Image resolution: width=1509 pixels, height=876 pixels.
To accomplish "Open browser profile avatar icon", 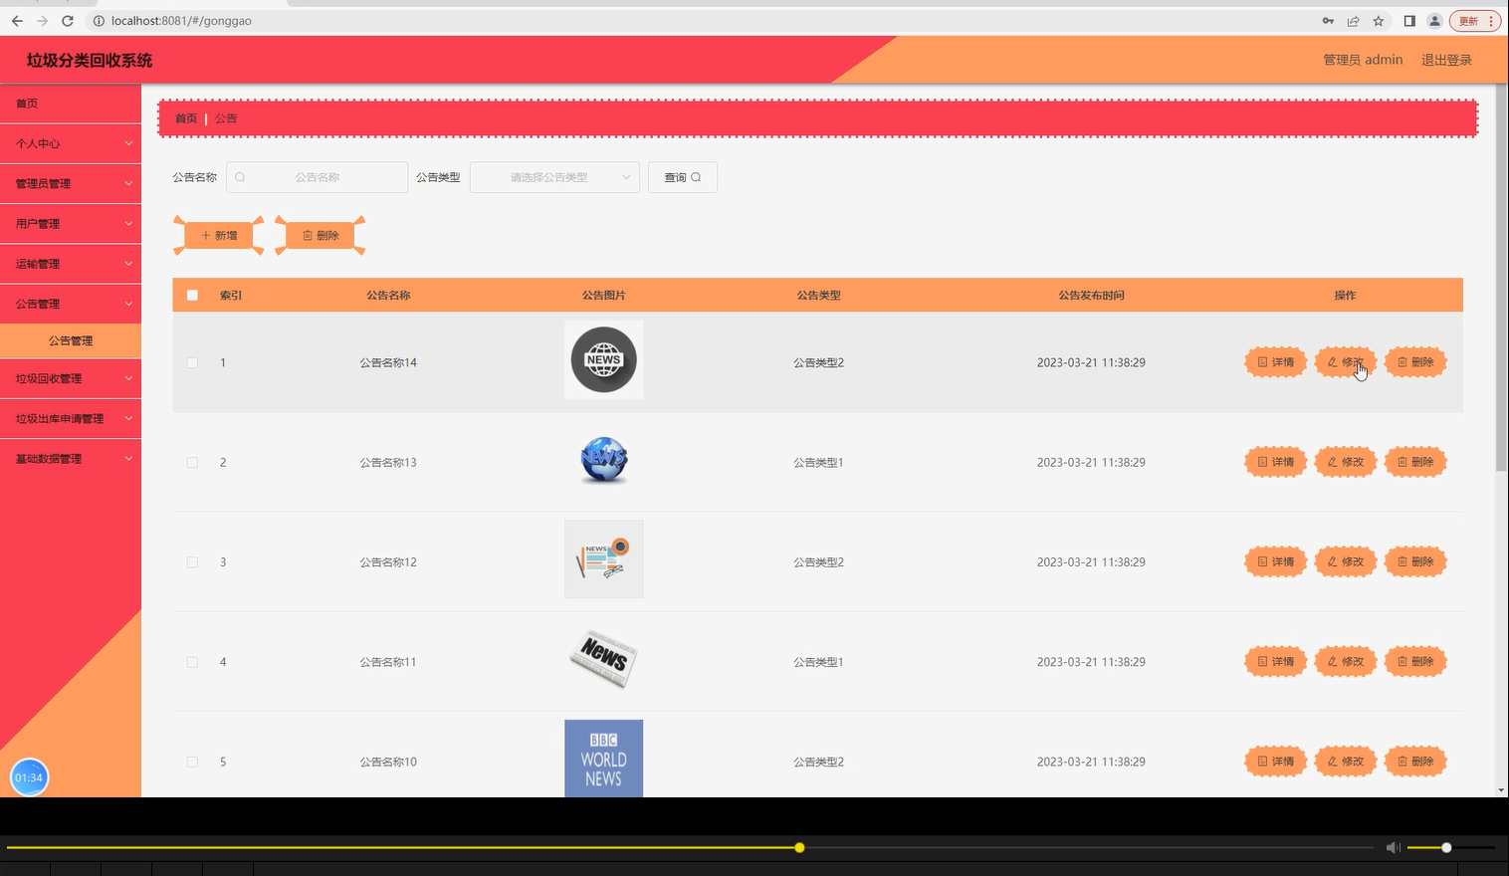I will [x=1434, y=21].
